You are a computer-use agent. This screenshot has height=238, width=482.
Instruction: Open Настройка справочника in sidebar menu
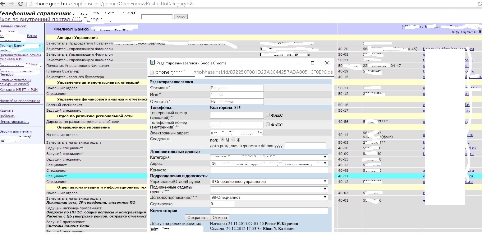(x=20, y=101)
